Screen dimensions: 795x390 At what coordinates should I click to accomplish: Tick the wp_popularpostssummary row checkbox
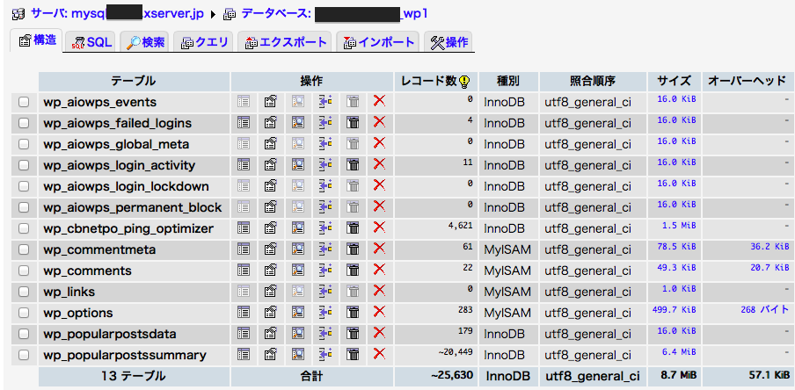tap(24, 355)
